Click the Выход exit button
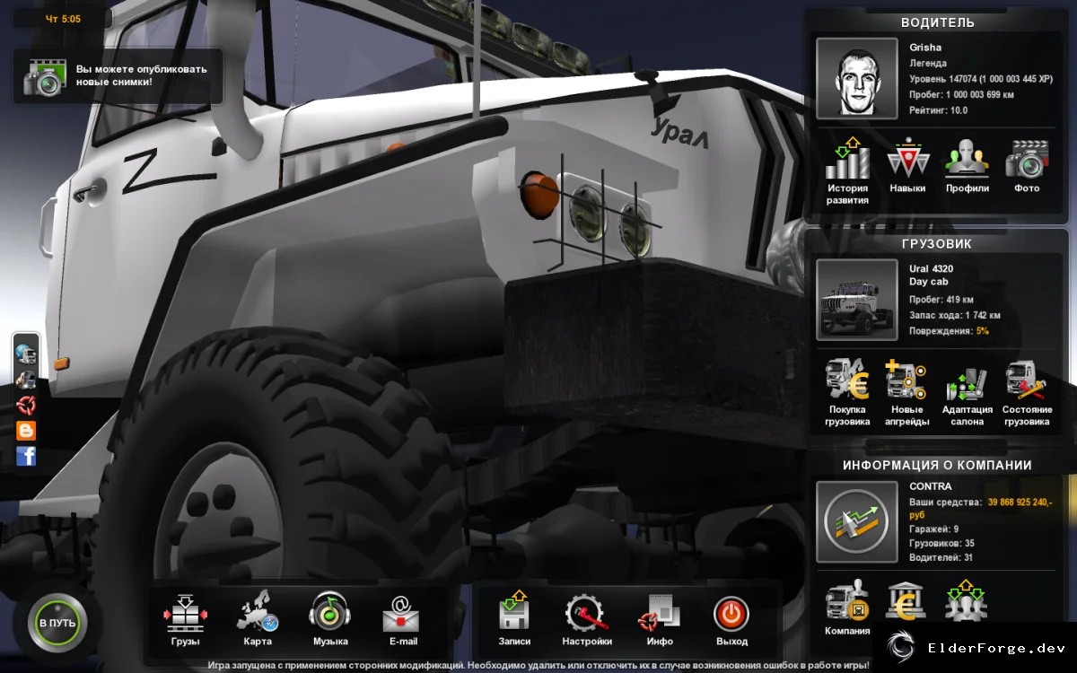This screenshot has width=1077, height=673. pyautogui.click(x=732, y=620)
